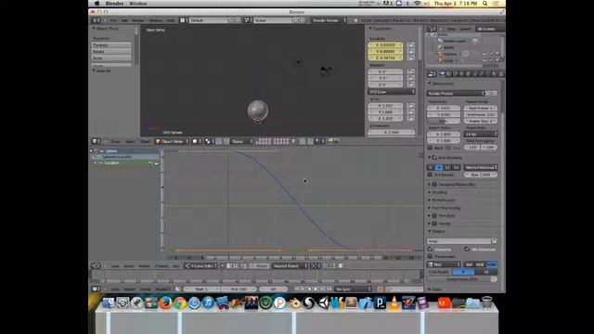This screenshot has width=594, height=334.
Task: Click the folder icon beside output path
Action: click(494, 241)
